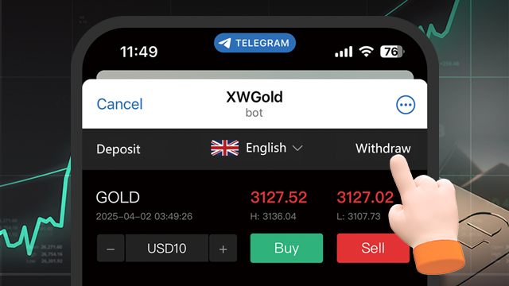Tap the GOLD instrument label
Viewport: 509px width, 286px height.
pos(118,198)
